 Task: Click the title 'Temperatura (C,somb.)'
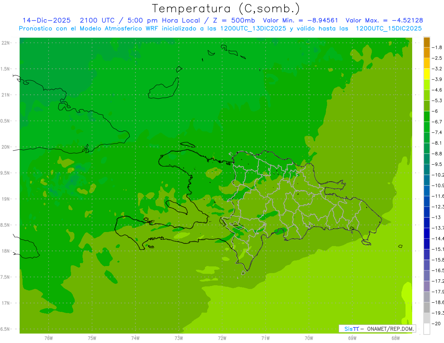[226, 9]
